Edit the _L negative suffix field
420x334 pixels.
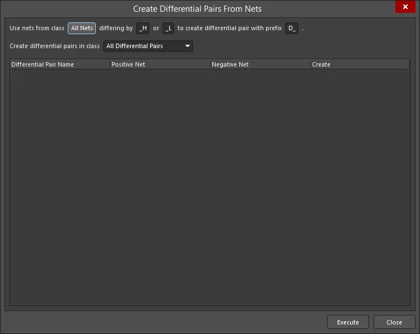(168, 28)
